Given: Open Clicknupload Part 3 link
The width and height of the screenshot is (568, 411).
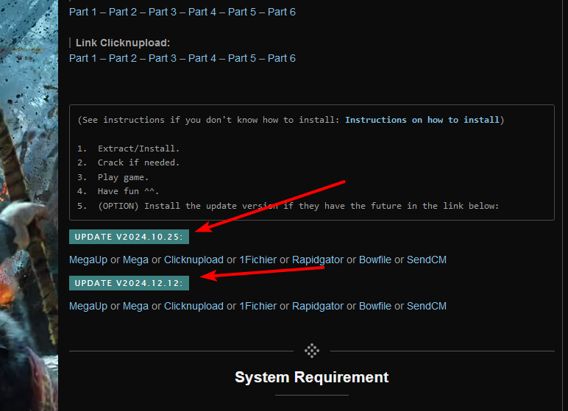Looking at the screenshot, I should click(x=163, y=58).
